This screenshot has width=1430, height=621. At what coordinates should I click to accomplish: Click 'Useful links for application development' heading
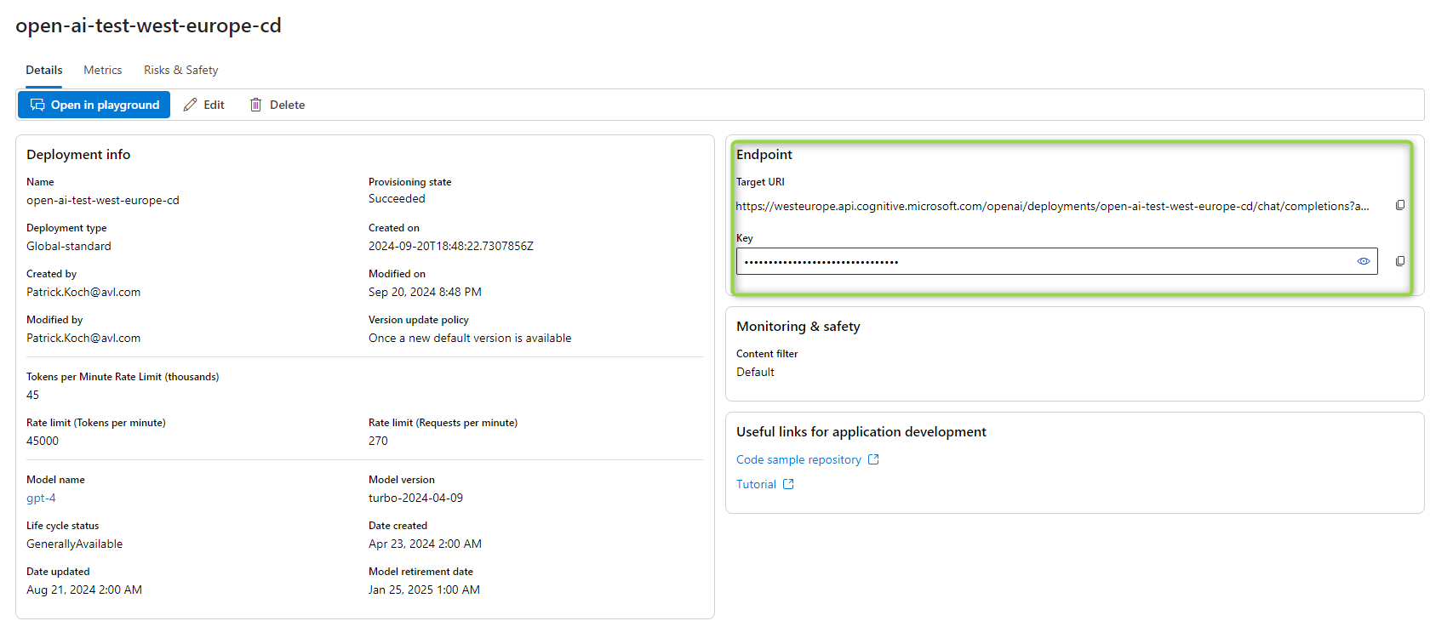click(861, 431)
